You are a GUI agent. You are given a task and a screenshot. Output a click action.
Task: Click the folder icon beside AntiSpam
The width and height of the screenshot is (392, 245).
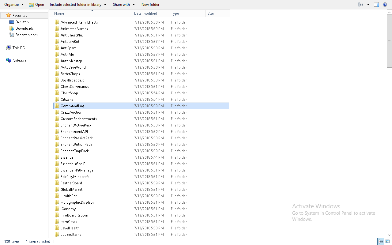point(57,48)
